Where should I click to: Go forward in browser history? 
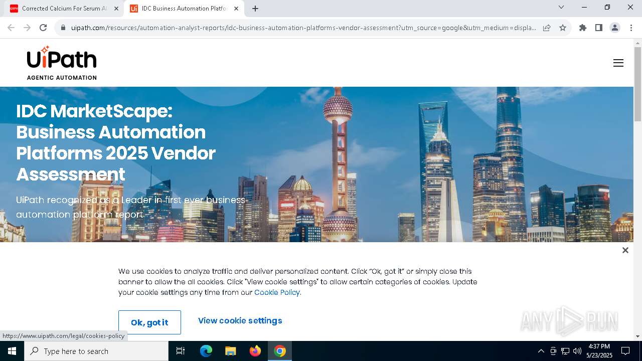pyautogui.click(x=27, y=28)
